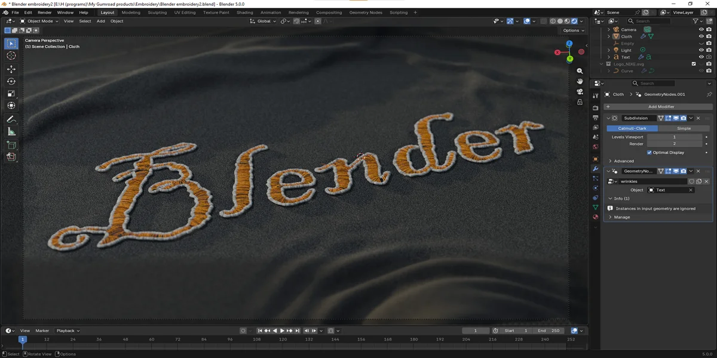Open the Render Properties tab

click(595, 109)
